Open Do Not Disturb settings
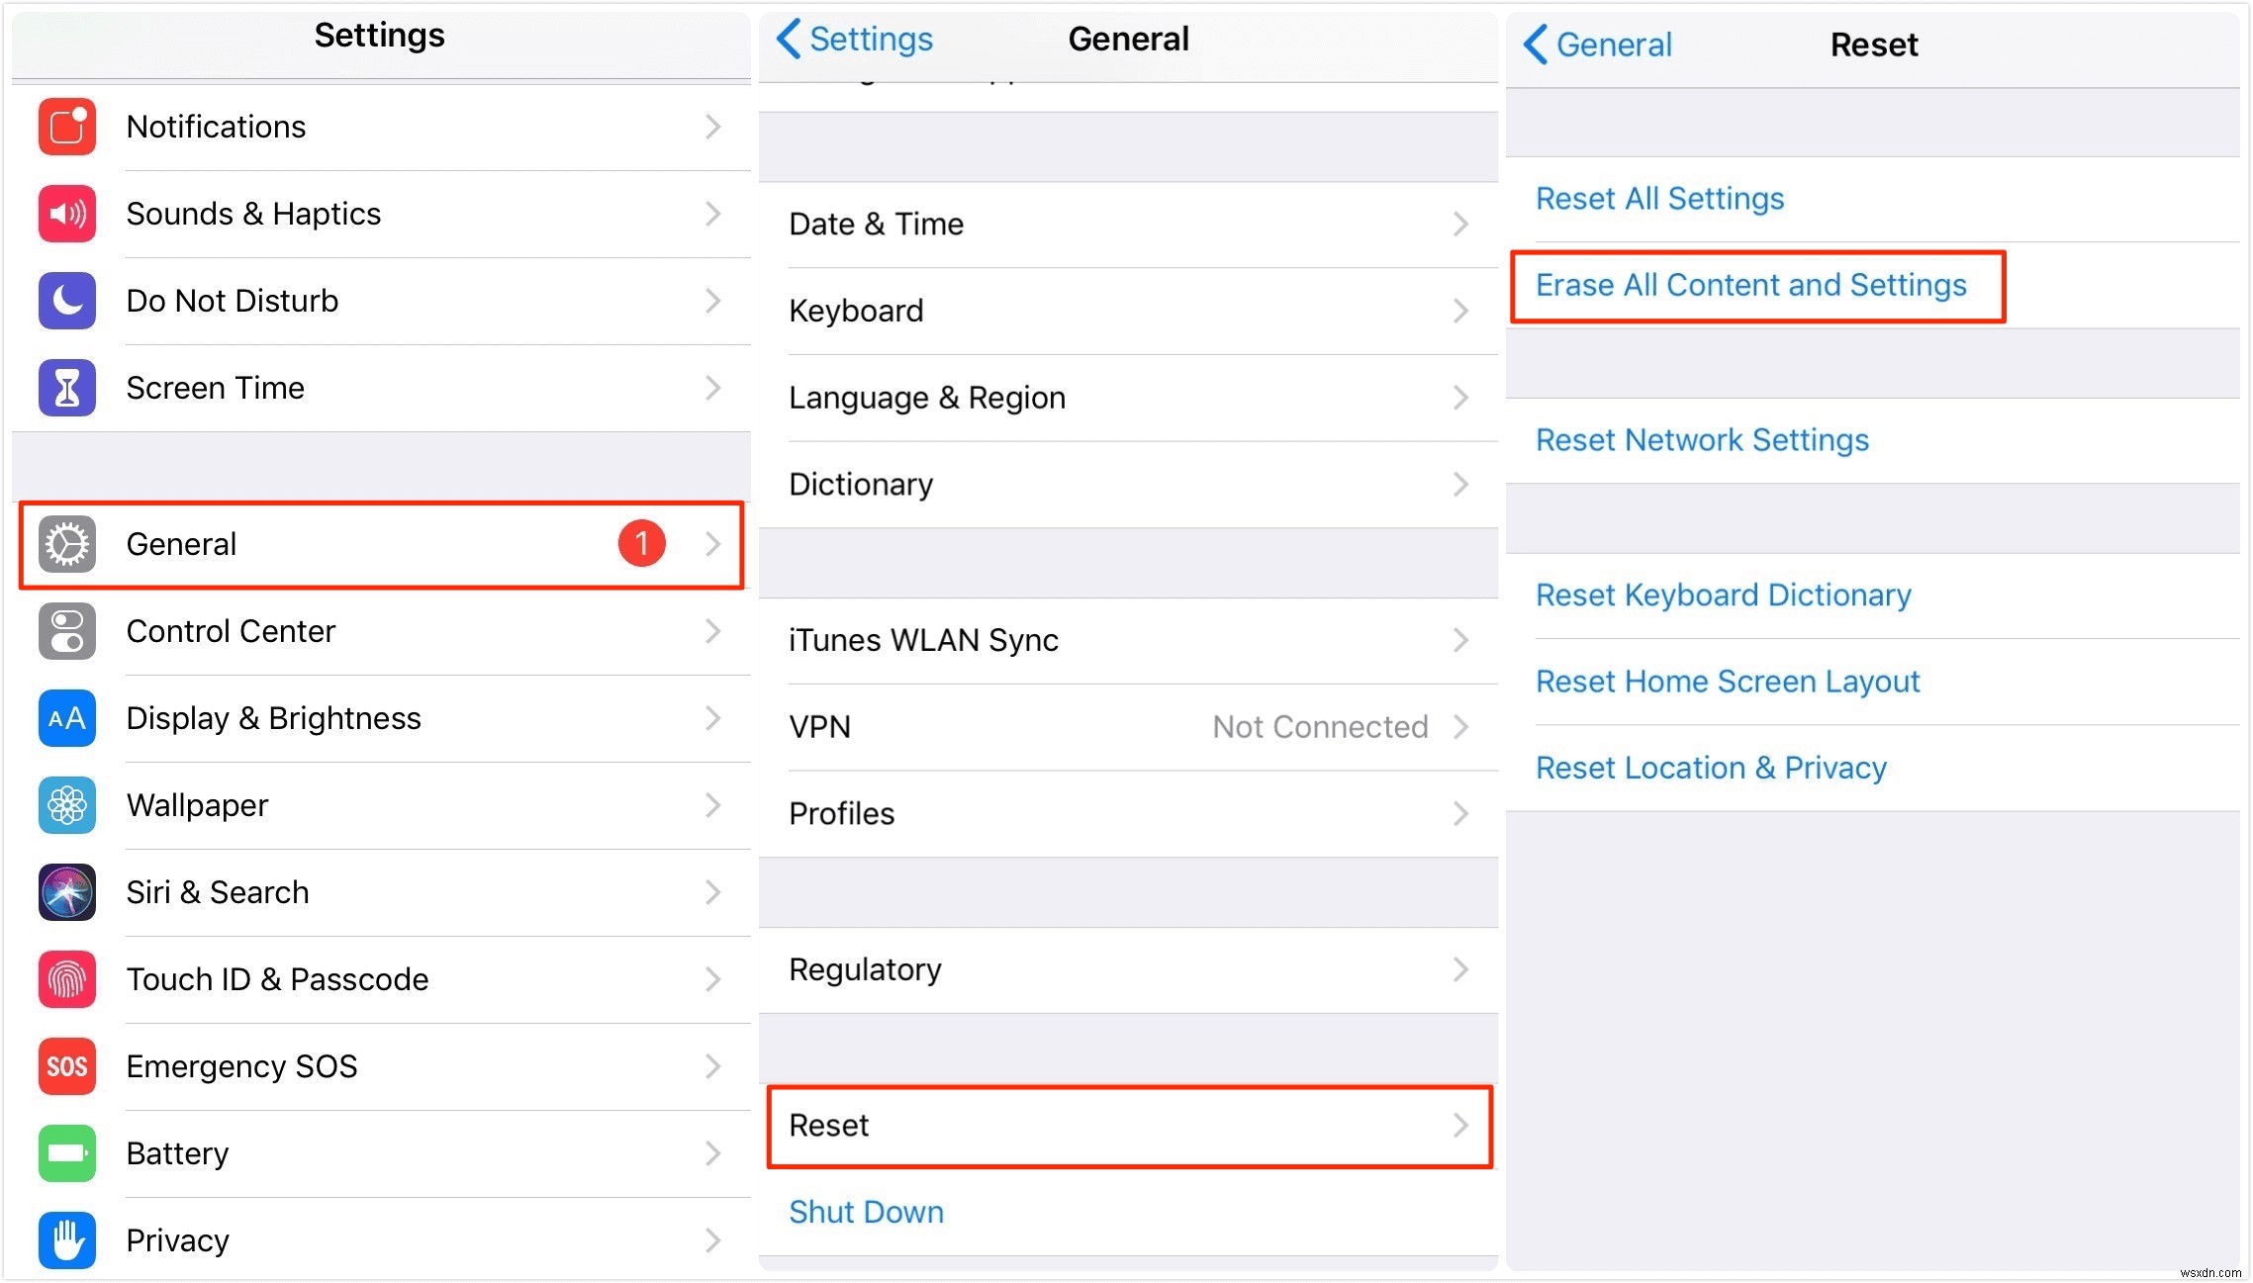This screenshot has width=2253, height=1283. pyautogui.click(x=378, y=301)
